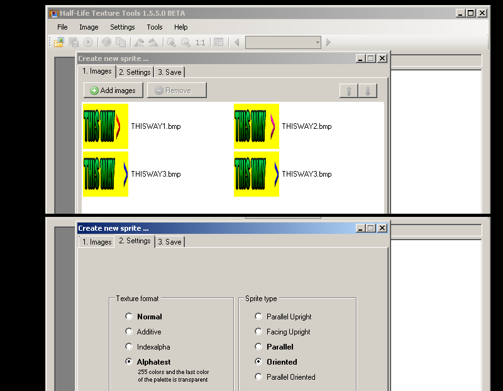The height and width of the screenshot is (391, 503).
Task: Select Indexalpha texture format
Action: [148, 347]
